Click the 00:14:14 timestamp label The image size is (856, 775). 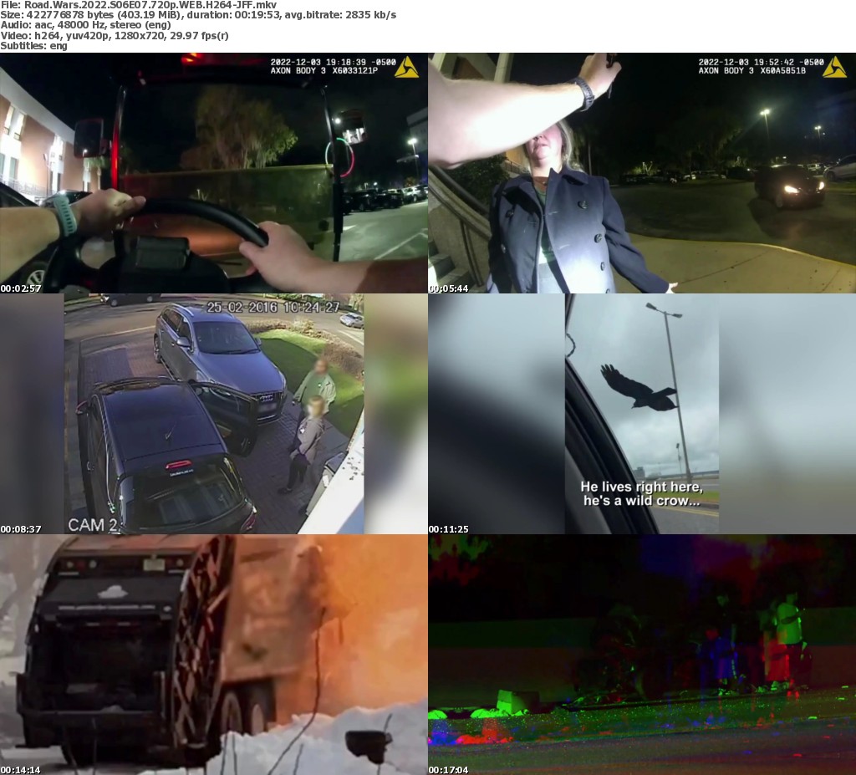(21, 770)
